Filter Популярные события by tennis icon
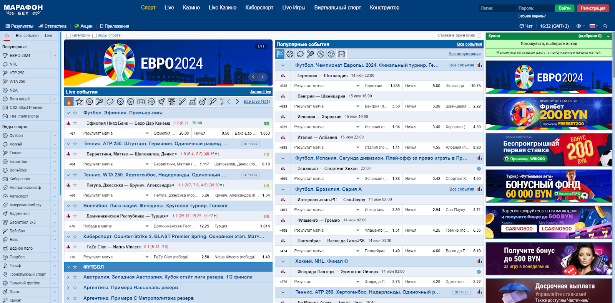 311,54
